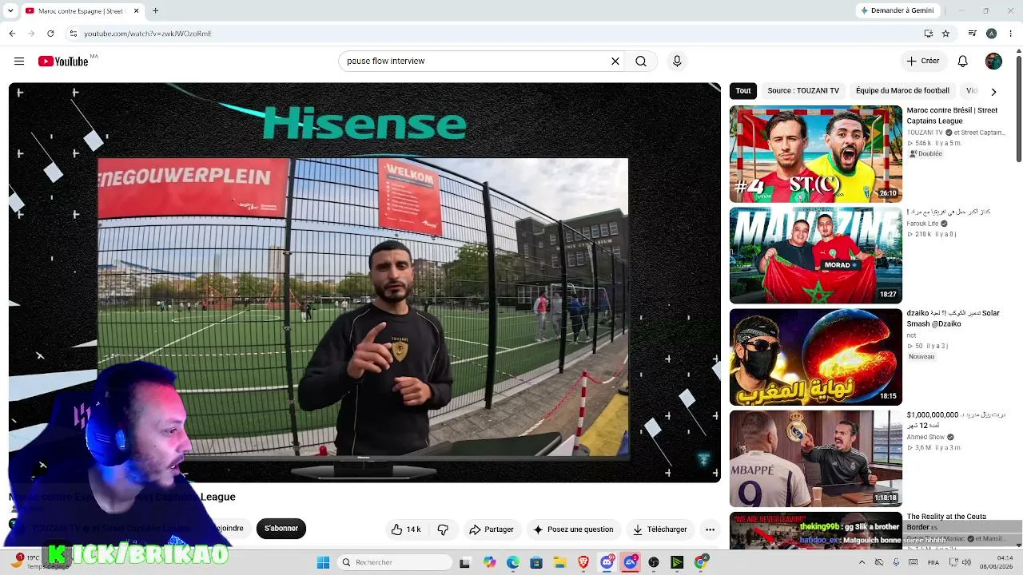Viewport: 1023px width, 575px height.
Task: Open the Créer create button
Action: (922, 61)
